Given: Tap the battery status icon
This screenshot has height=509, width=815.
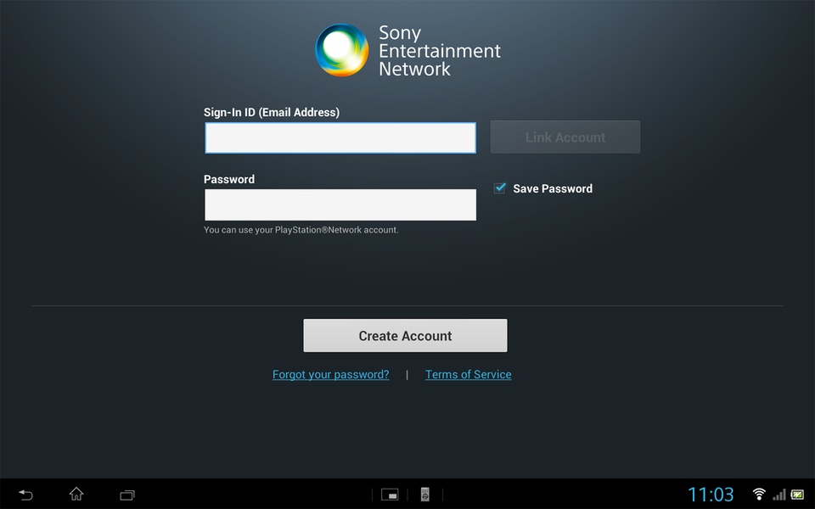Looking at the screenshot, I should click(x=797, y=495).
